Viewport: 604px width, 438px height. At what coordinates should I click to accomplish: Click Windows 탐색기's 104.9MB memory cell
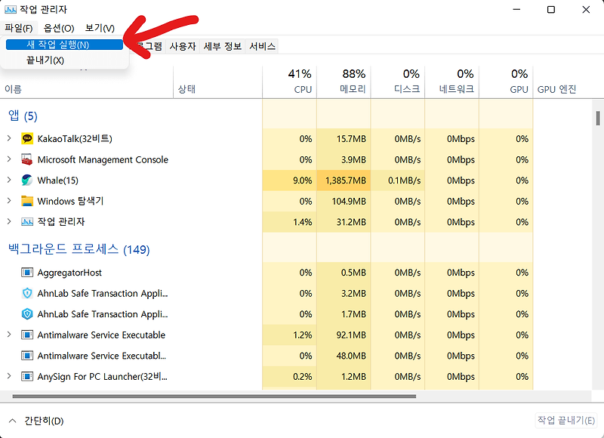(x=344, y=201)
